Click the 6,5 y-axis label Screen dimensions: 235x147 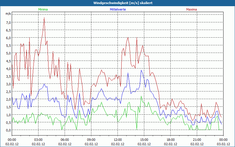(x=9, y=30)
